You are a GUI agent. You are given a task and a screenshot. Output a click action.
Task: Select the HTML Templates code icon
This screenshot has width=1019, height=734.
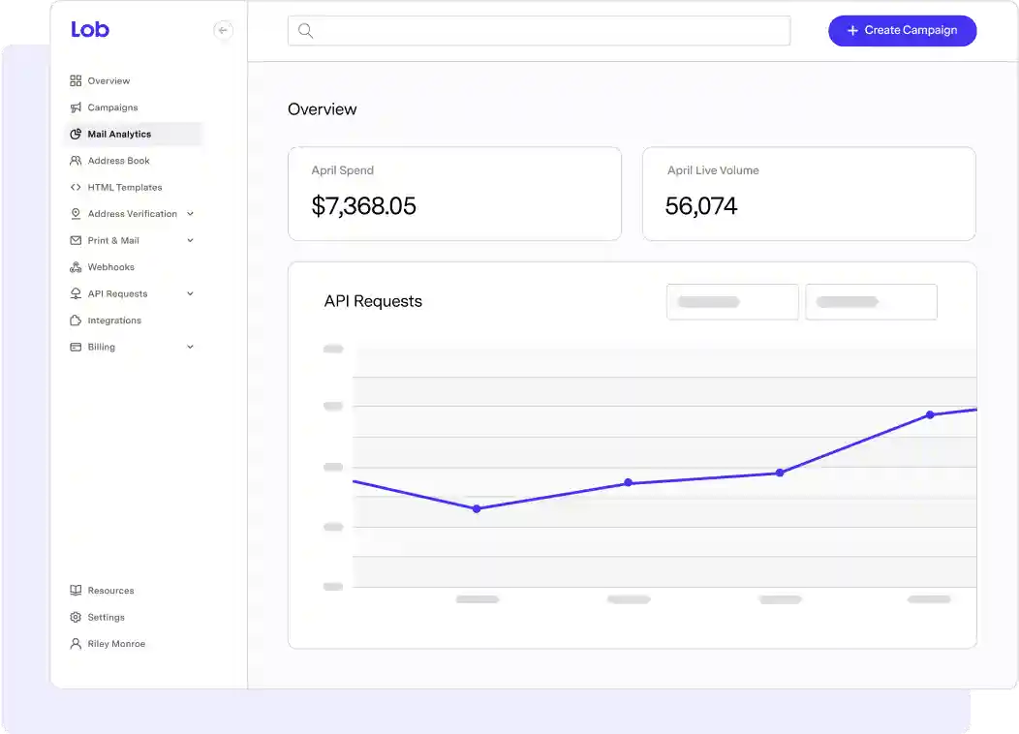click(76, 187)
